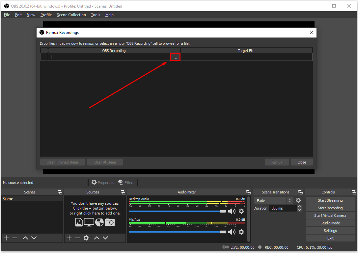Click the browse '...' button in OBS Recording cell
The image size is (358, 253).
tap(175, 57)
